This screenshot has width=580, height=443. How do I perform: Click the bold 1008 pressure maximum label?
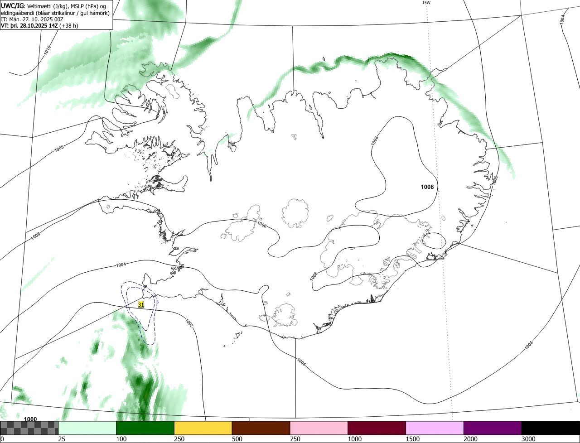tap(427, 187)
